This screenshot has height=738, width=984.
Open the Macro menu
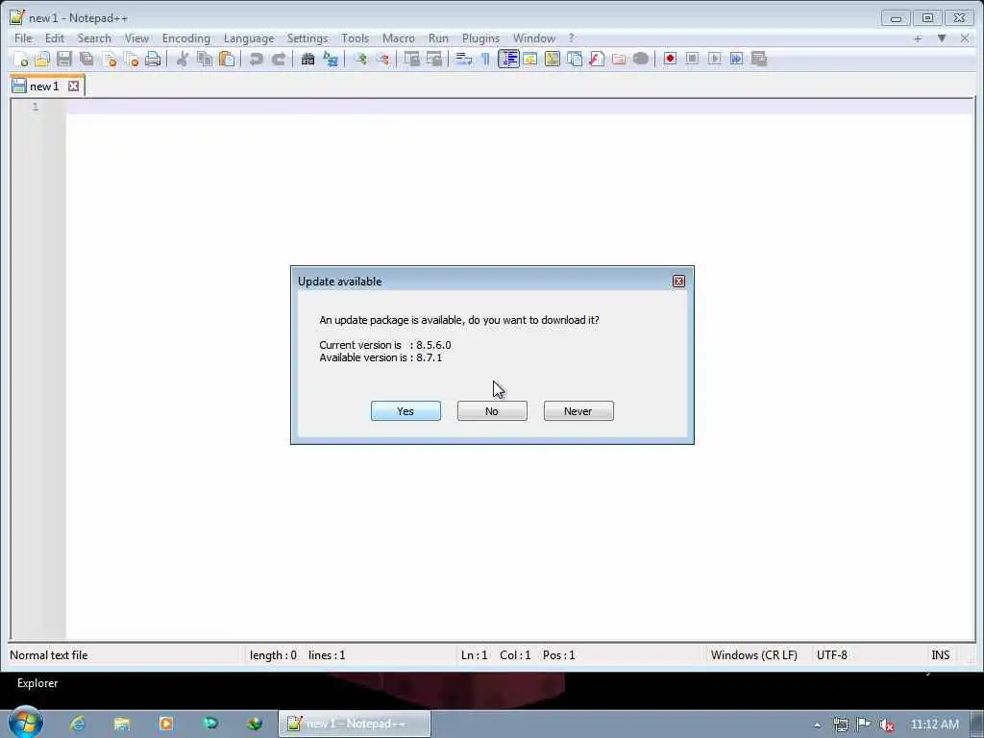pyautogui.click(x=399, y=38)
